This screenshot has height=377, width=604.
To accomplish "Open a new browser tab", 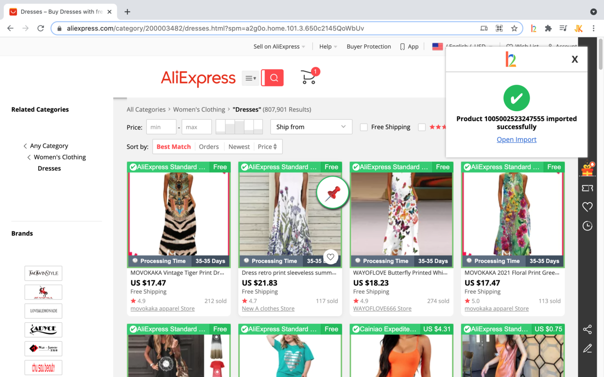I will pos(127,12).
